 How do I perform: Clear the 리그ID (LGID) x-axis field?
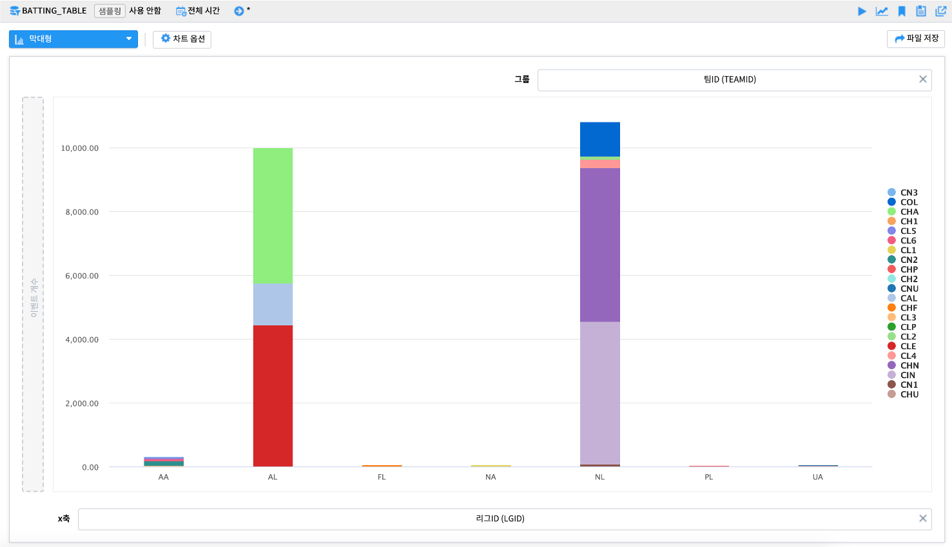[923, 519]
